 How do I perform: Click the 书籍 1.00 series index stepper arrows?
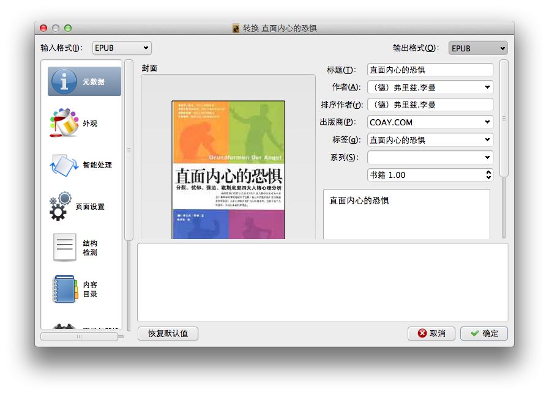pos(489,175)
